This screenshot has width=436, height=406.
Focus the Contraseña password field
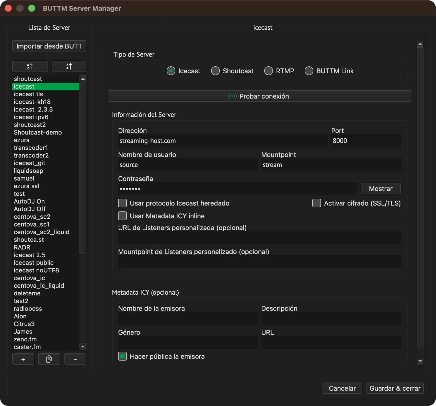pos(237,189)
